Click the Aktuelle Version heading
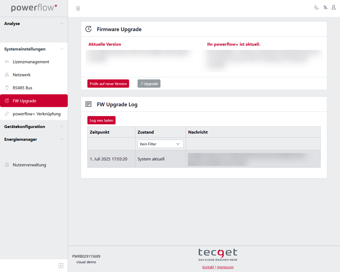Viewport: 340px width, 272px height. [x=105, y=44]
